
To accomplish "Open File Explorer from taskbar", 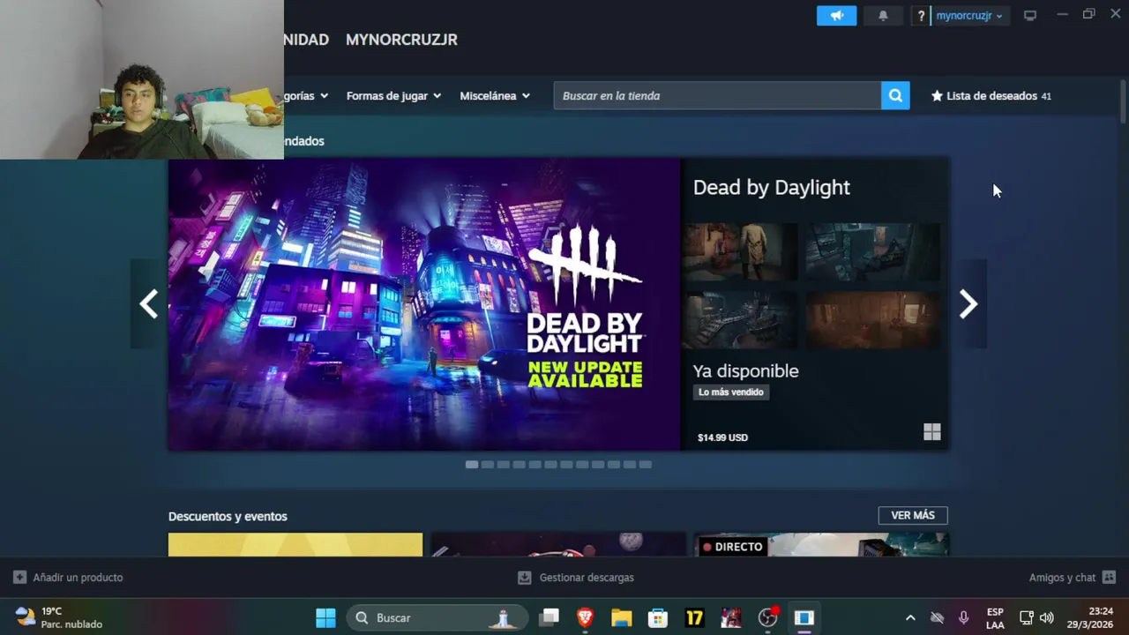I will pos(622,617).
